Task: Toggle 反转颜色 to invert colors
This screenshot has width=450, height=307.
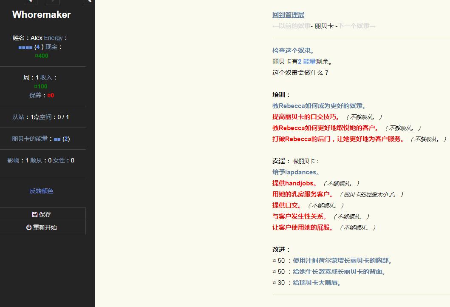Action: 41,191
